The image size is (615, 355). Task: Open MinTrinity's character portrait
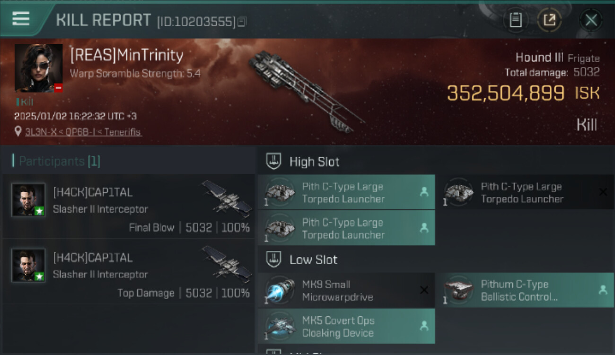(x=39, y=68)
